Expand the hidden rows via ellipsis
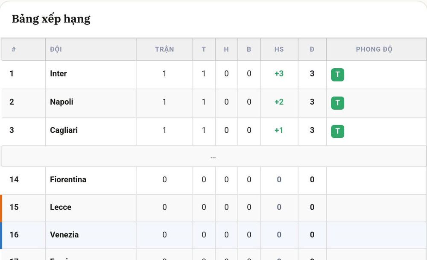 (213, 157)
